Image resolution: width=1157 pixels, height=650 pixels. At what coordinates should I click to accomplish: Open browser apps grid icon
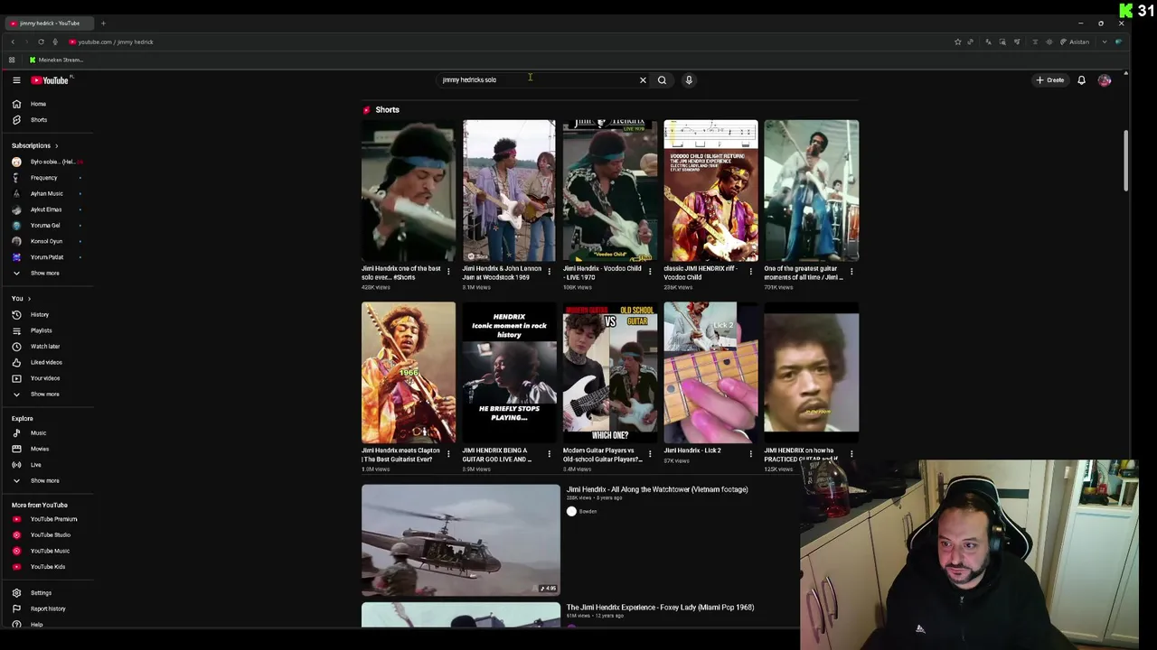(12, 60)
